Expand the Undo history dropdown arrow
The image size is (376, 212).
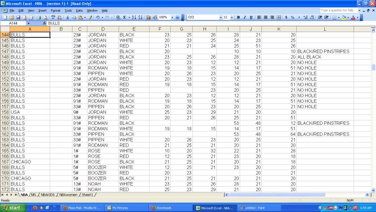(102, 17)
